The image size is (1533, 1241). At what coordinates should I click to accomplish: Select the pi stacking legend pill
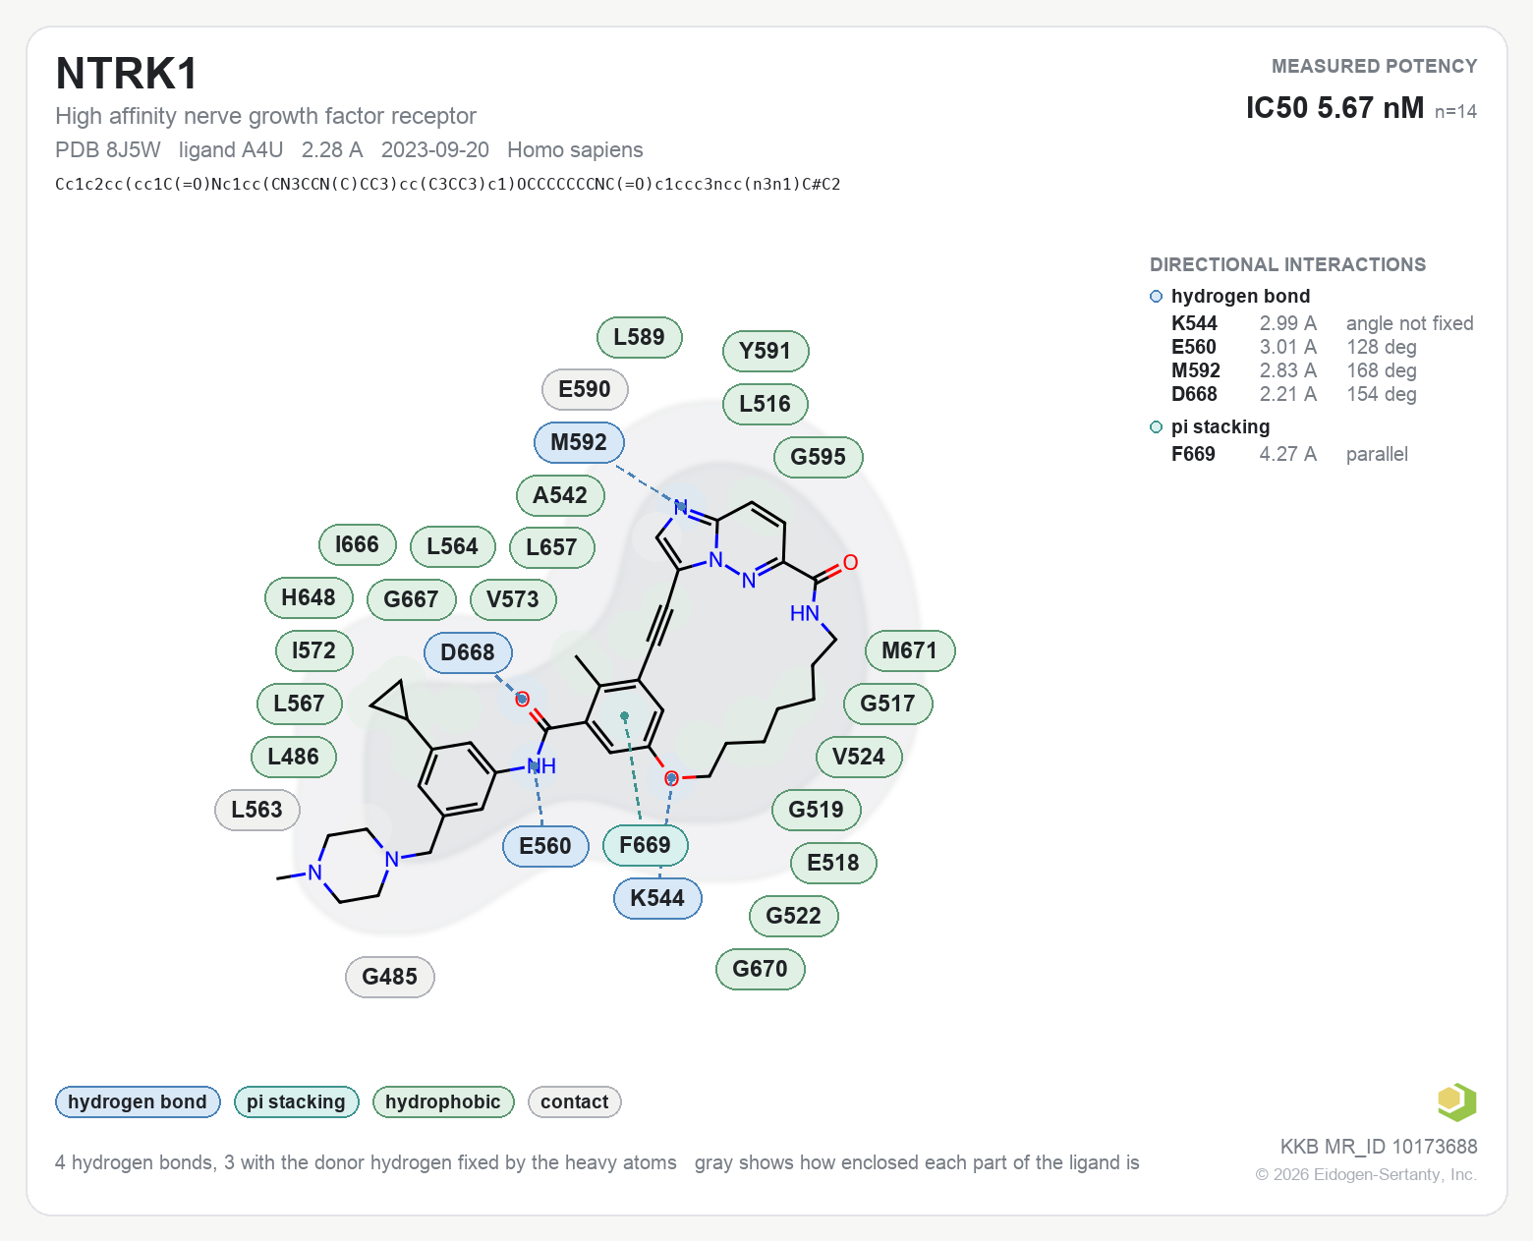click(x=296, y=1102)
